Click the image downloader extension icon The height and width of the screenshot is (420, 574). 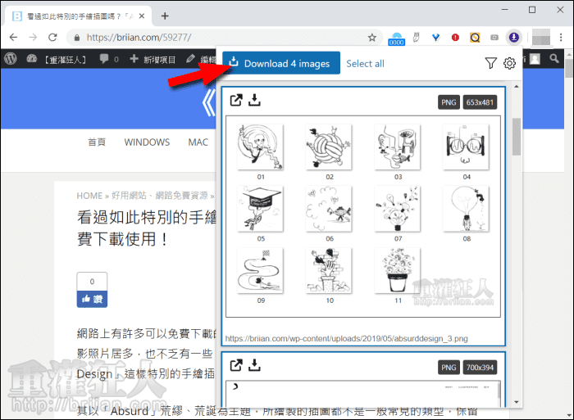pos(513,37)
